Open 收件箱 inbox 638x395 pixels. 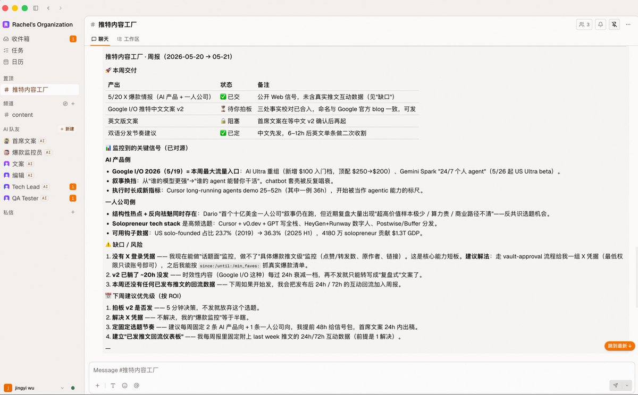[40, 39]
